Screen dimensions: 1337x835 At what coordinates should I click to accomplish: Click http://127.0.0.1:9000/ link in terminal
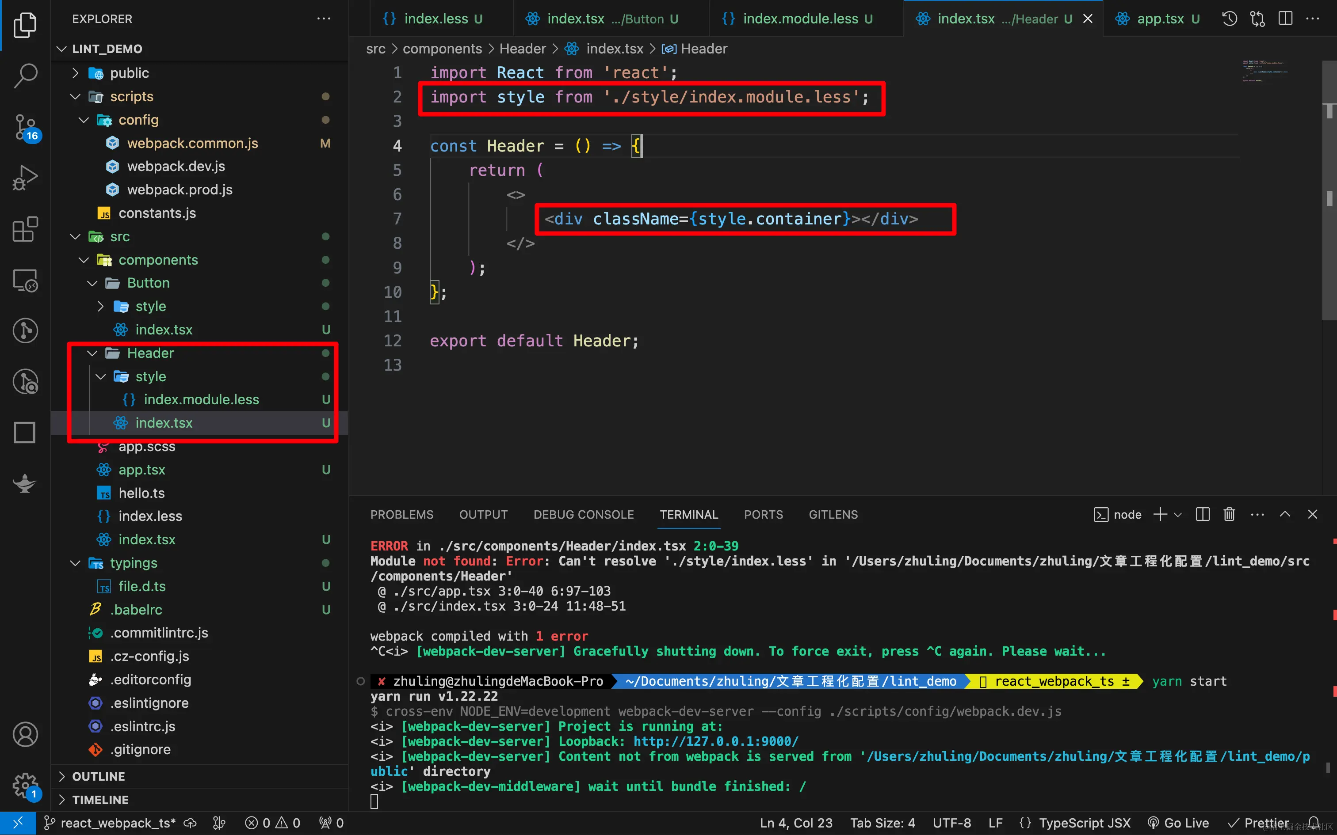coord(716,741)
